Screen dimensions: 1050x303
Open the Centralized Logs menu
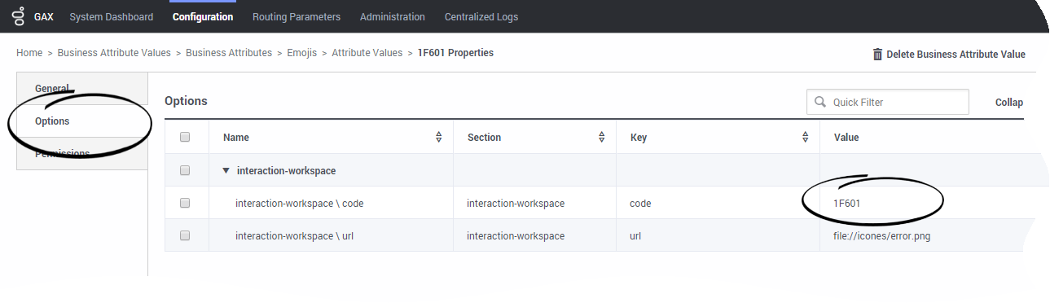481,16
